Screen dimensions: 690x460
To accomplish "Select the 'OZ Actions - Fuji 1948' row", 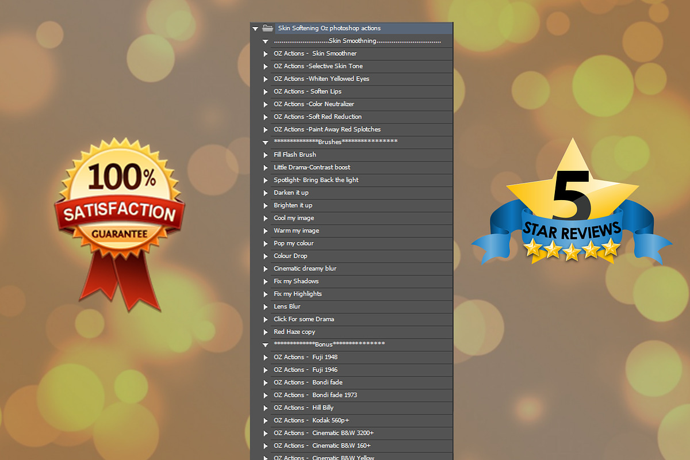I will pos(362,357).
